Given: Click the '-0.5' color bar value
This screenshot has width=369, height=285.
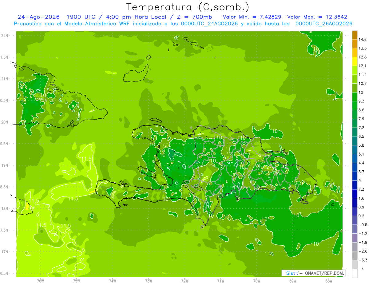Looking at the screenshot, I should point(363,225).
